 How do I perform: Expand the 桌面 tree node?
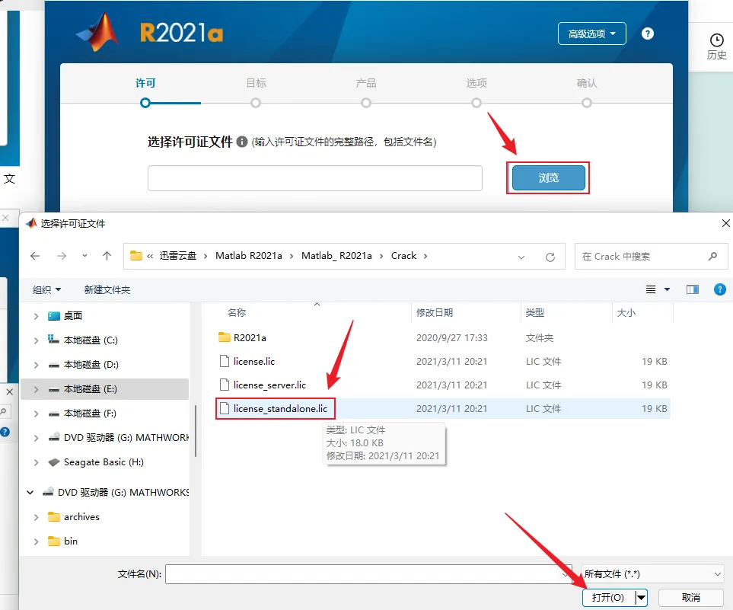coord(36,316)
